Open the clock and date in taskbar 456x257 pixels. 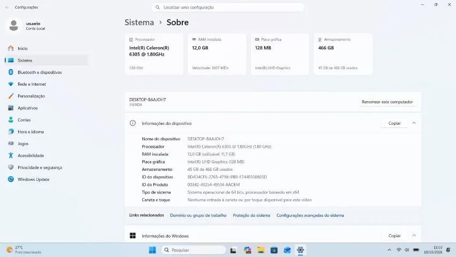[433, 250]
